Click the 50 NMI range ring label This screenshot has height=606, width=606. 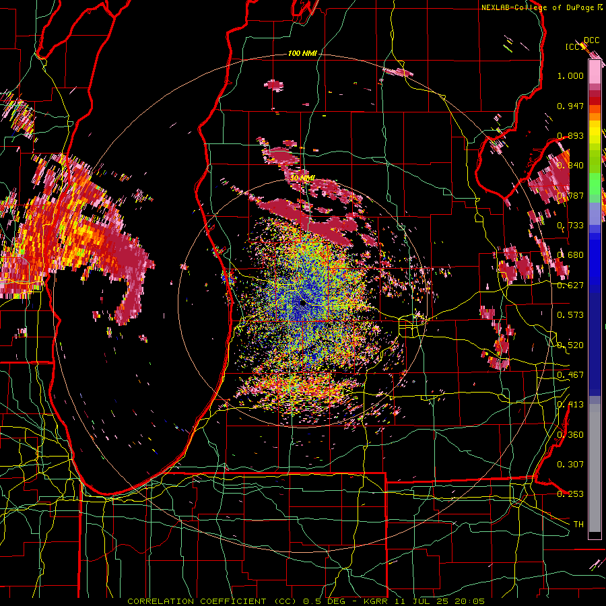(x=302, y=178)
